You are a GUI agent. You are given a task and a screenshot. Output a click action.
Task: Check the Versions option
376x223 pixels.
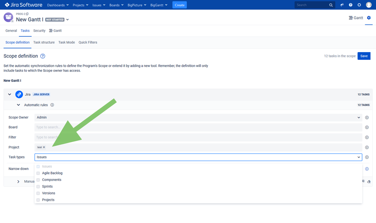(38, 193)
